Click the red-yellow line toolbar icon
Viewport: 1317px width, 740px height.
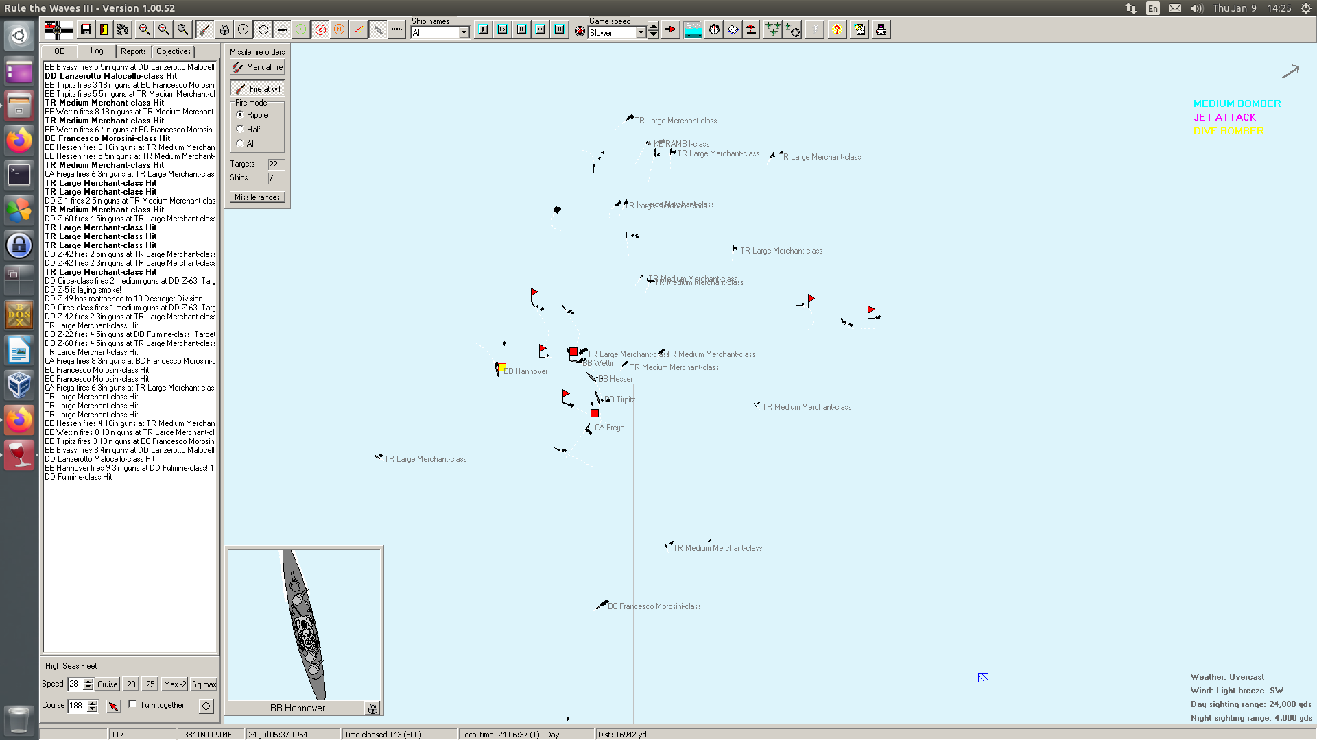pyautogui.click(x=359, y=29)
